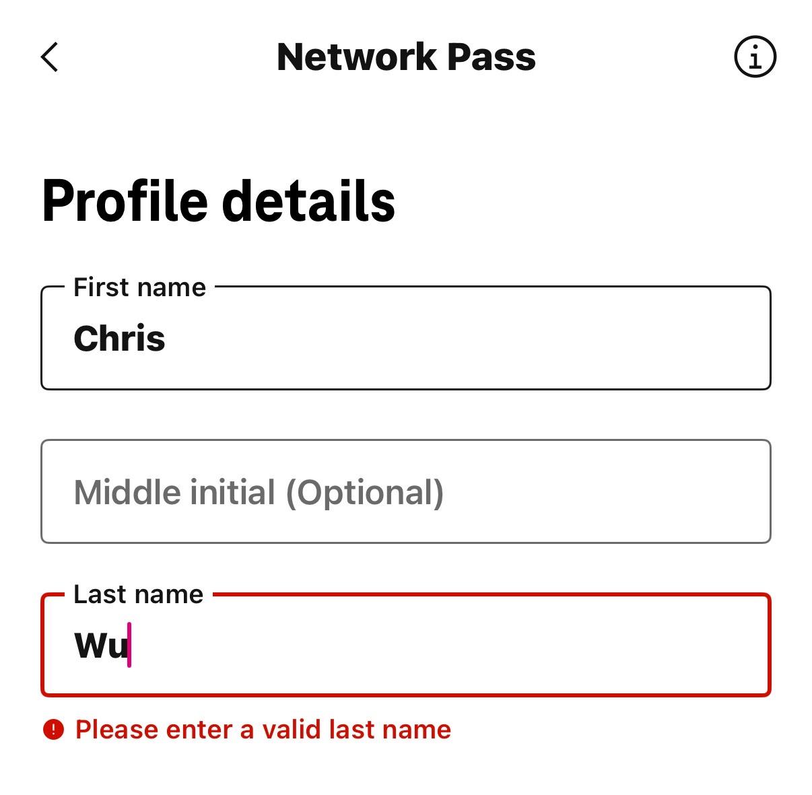Image resolution: width=812 pixels, height=795 pixels.
Task: Select the Middle initial (Optional) field
Action: pos(406,491)
